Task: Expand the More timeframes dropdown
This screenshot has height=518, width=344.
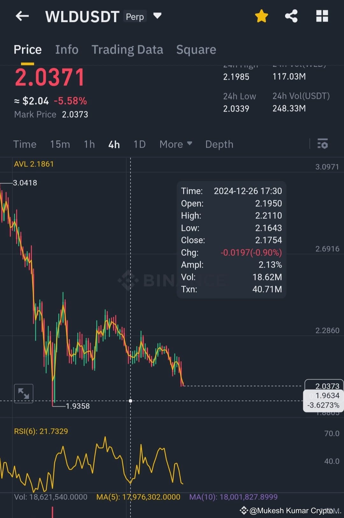Action: point(176,144)
